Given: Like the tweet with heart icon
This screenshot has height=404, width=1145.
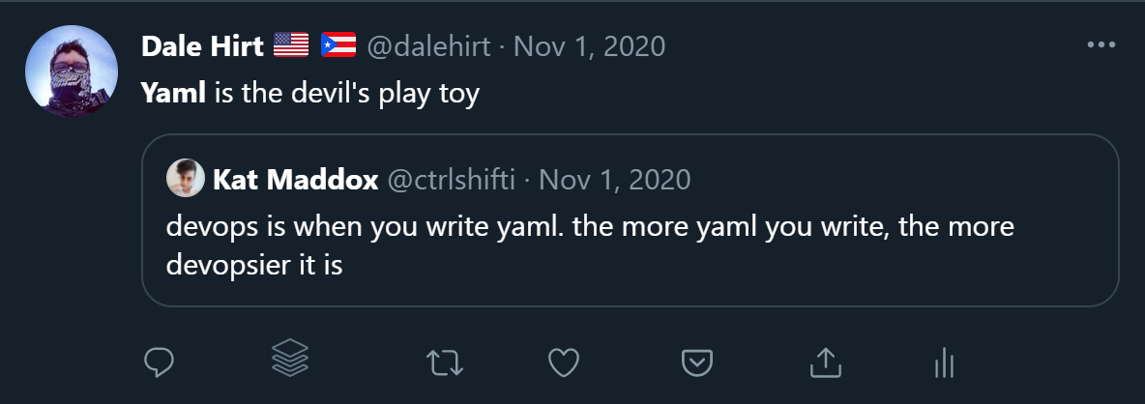Looking at the screenshot, I should coord(563,362).
